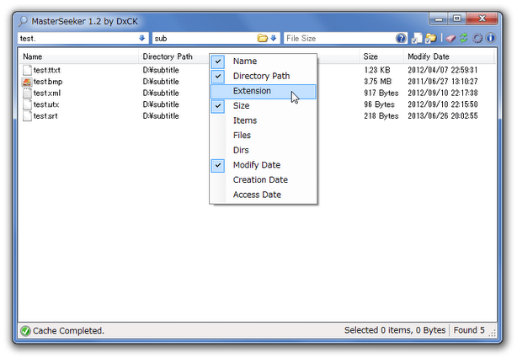Click the green refresh arrows icon
The width and height of the screenshot is (517, 358).
tap(464, 38)
